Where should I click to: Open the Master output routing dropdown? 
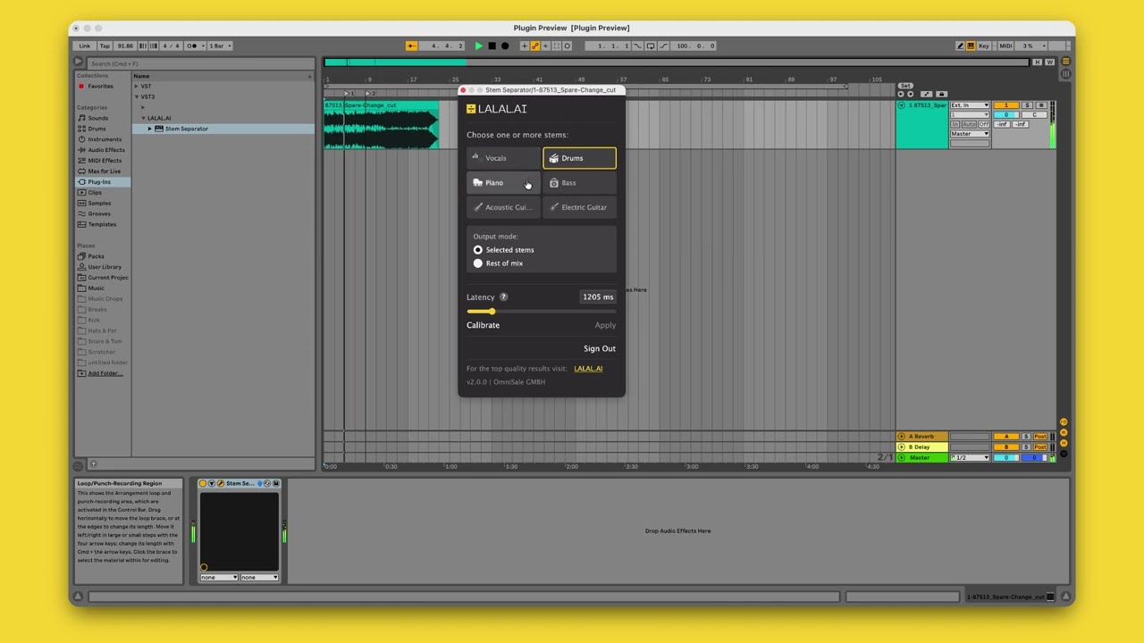tap(970, 134)
